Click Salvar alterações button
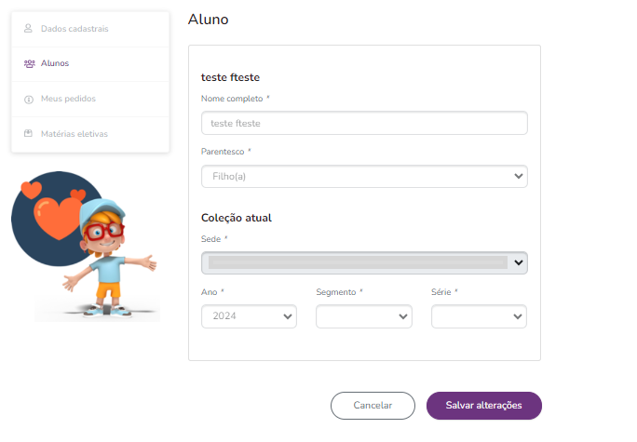The width and height of the screenshot is (637, 442). click(x=484, y=406)
